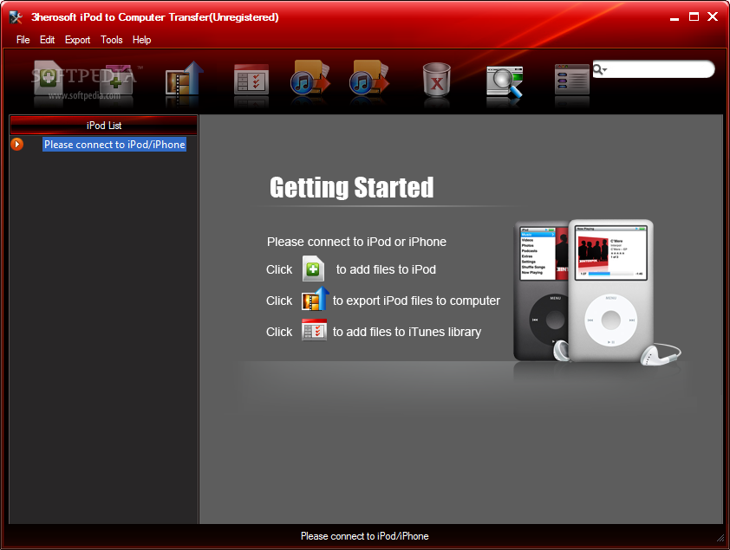
Task: Click the status bar 'Please connect to iPod/iPhone' message
Action: [364, 536]
